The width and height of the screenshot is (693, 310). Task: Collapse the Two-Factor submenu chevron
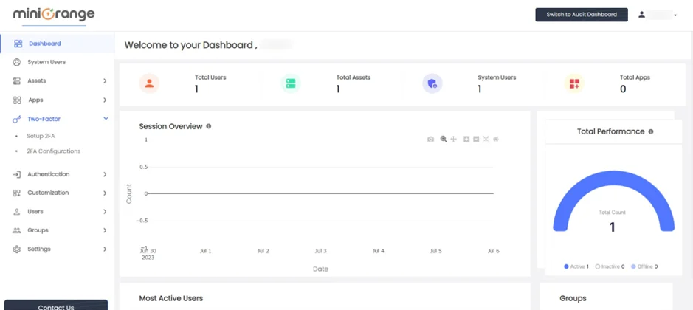(106, 119)
